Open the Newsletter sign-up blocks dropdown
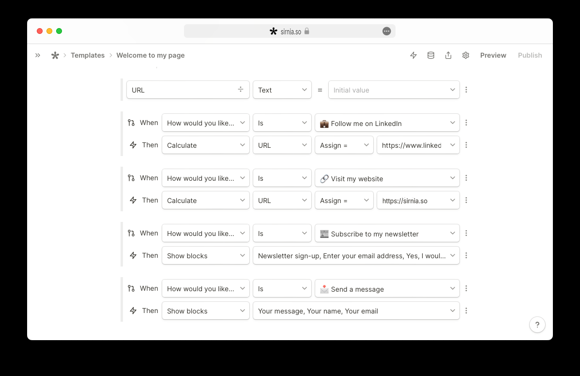This screenshot has width=580, height=376. (x=356, y=255)
